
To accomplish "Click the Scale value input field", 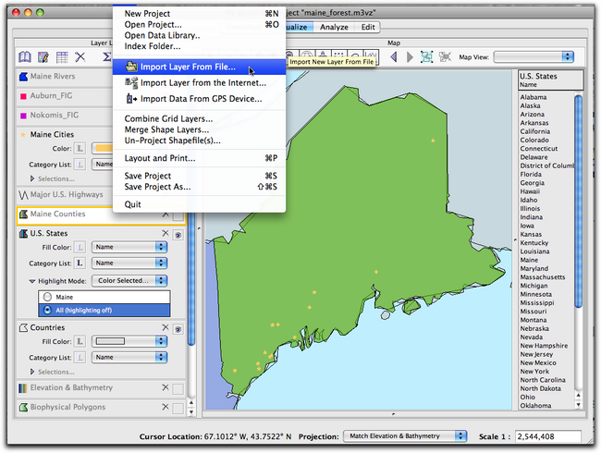I will coord(543,435).
